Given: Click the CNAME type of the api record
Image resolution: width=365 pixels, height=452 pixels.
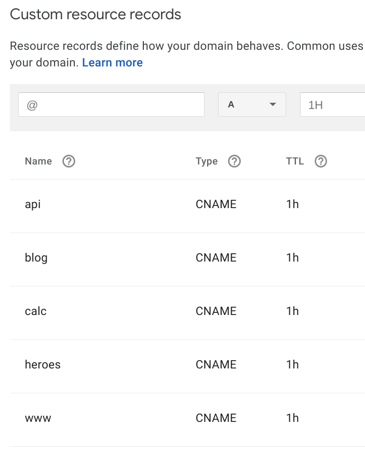Looking at the screenshot, I should tap(216, 204).
